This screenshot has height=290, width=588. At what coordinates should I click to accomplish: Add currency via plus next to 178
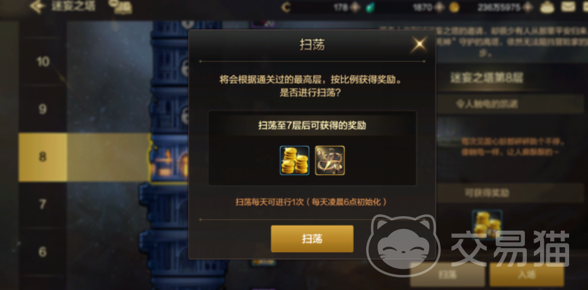pos(355,7)
